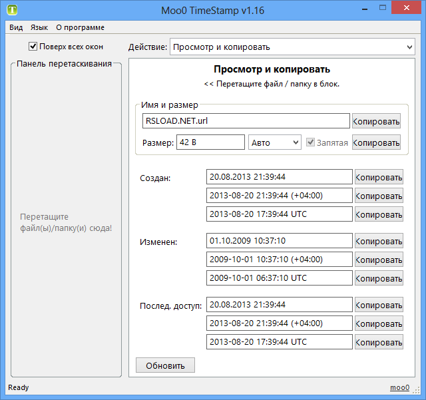Click Послед. доступ field with +04:00

(x=280, y=323)
